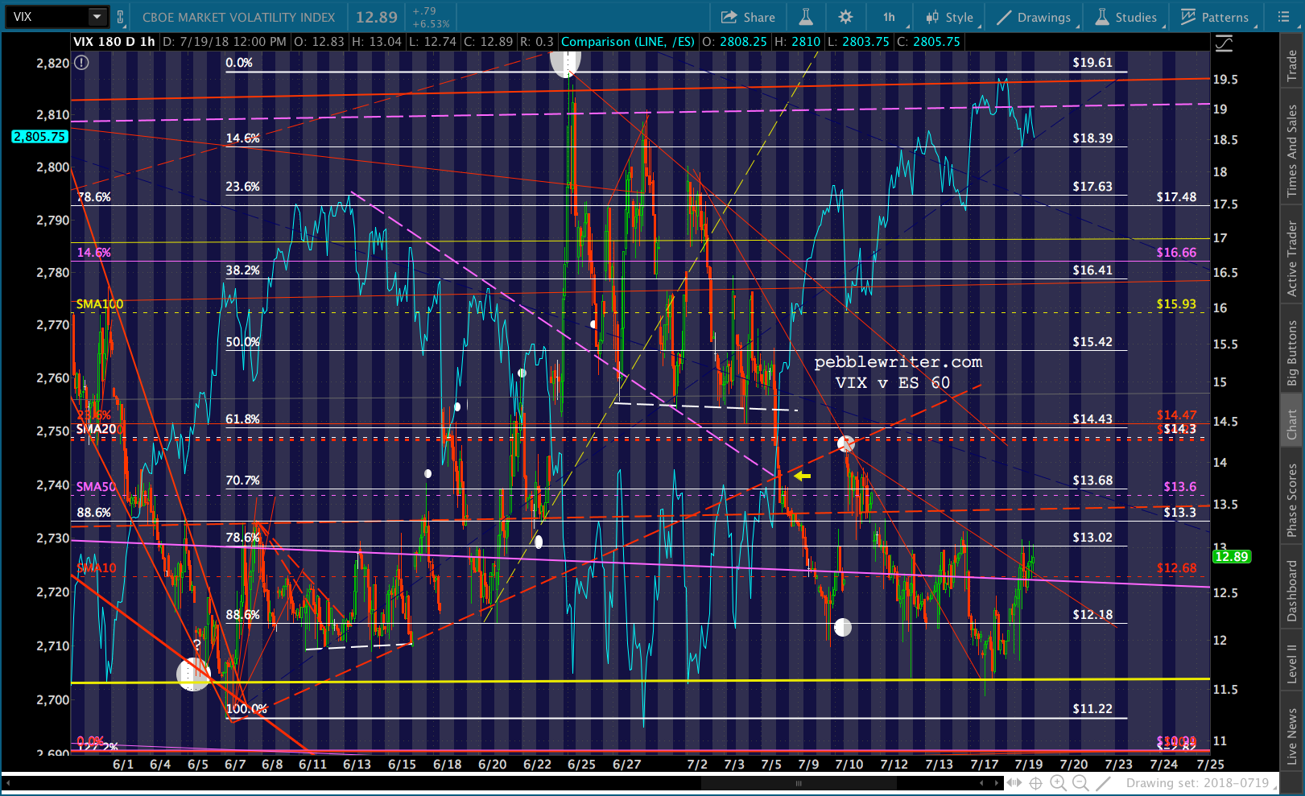Screen dimensions: 1305x796
Task: Open the Studies button
Action: pyautogui.click(x=1125, y=17)
